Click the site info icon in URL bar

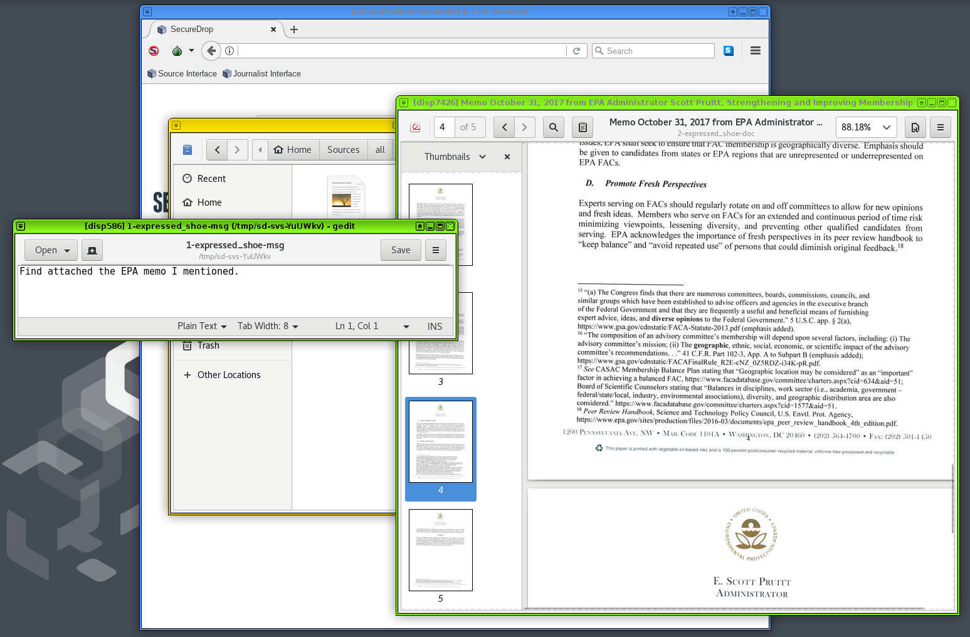[x=229, y=51]
